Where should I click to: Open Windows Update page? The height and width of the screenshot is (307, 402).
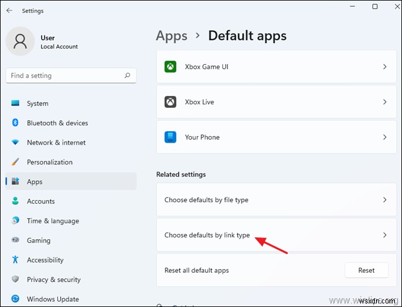(71, 299)
